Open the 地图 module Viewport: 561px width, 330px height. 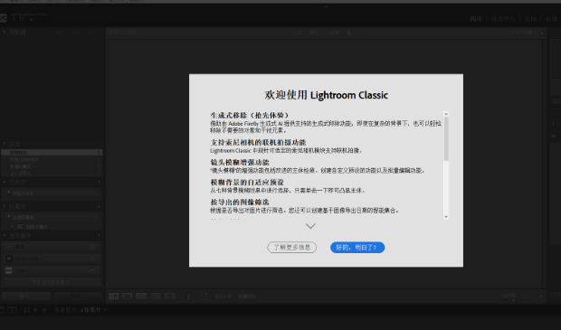click(x=530, y=19)
